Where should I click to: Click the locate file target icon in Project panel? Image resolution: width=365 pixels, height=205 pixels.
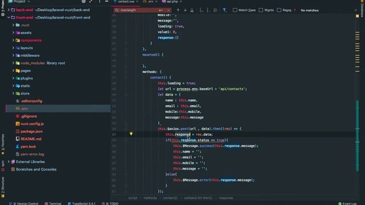84,1
